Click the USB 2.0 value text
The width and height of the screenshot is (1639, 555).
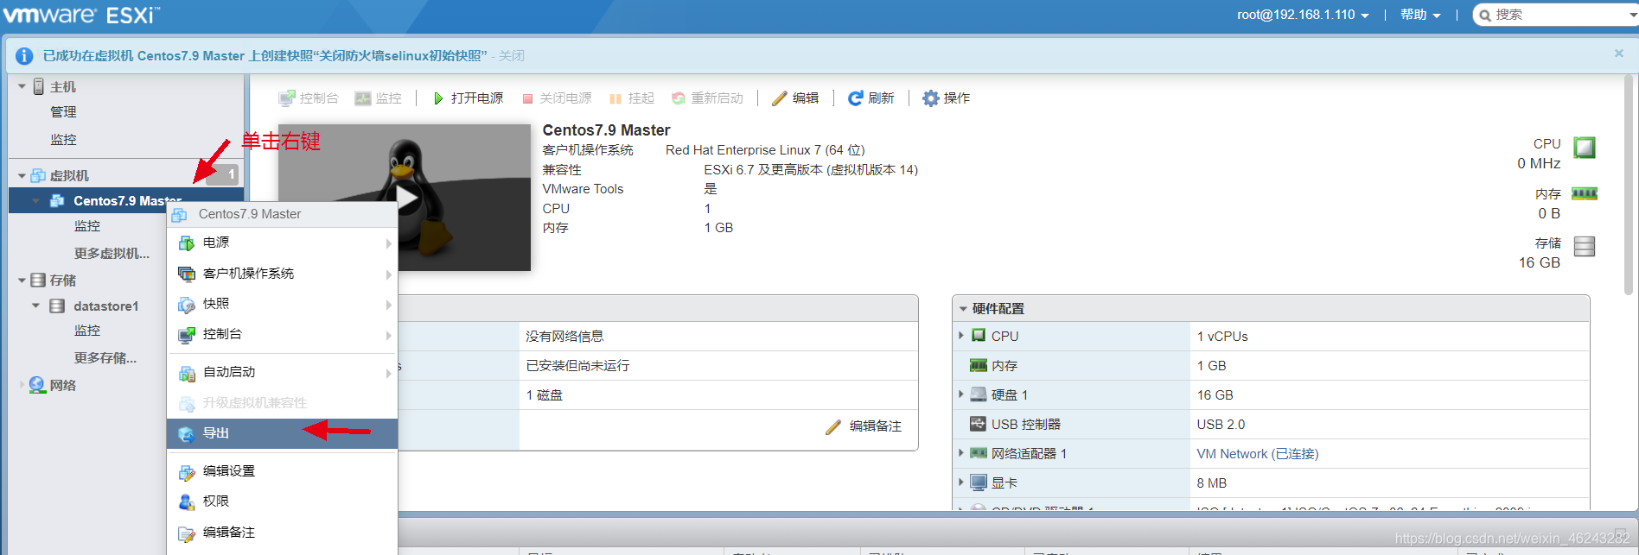tap(1221, 424)
